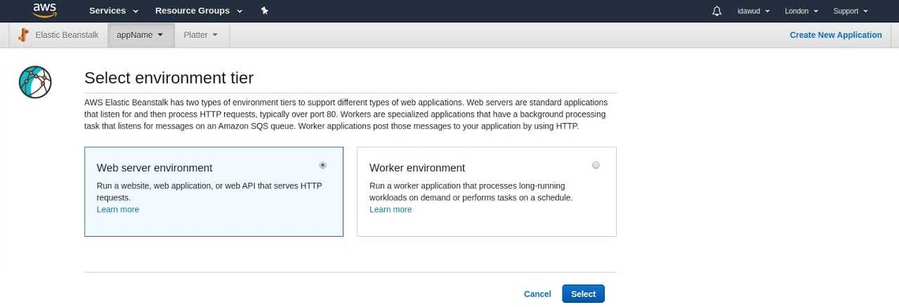The height and width of the screenshot is (307, 899).
Task: Click the blue Select button
Action: point(583,294)
